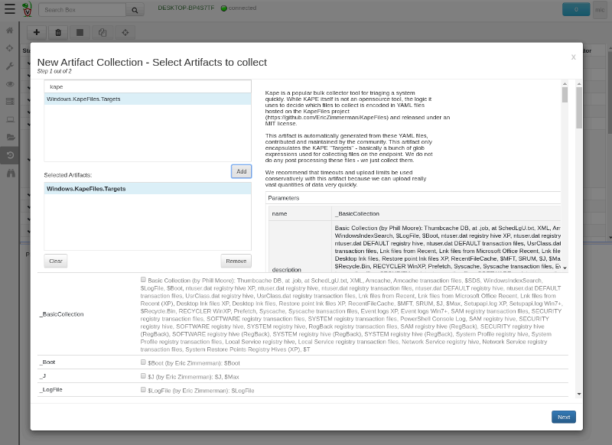
Task: Check the $Boot parameter checkbox
Action: tap(142, 362)
